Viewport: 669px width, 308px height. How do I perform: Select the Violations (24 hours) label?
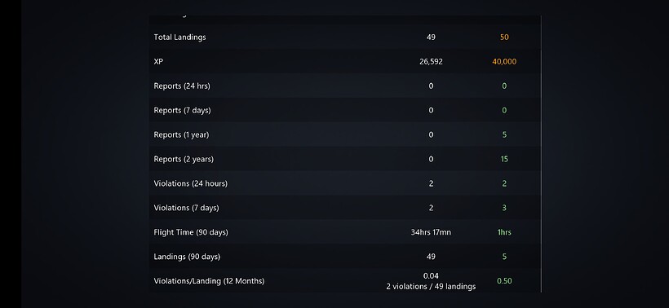coord(191,183)
